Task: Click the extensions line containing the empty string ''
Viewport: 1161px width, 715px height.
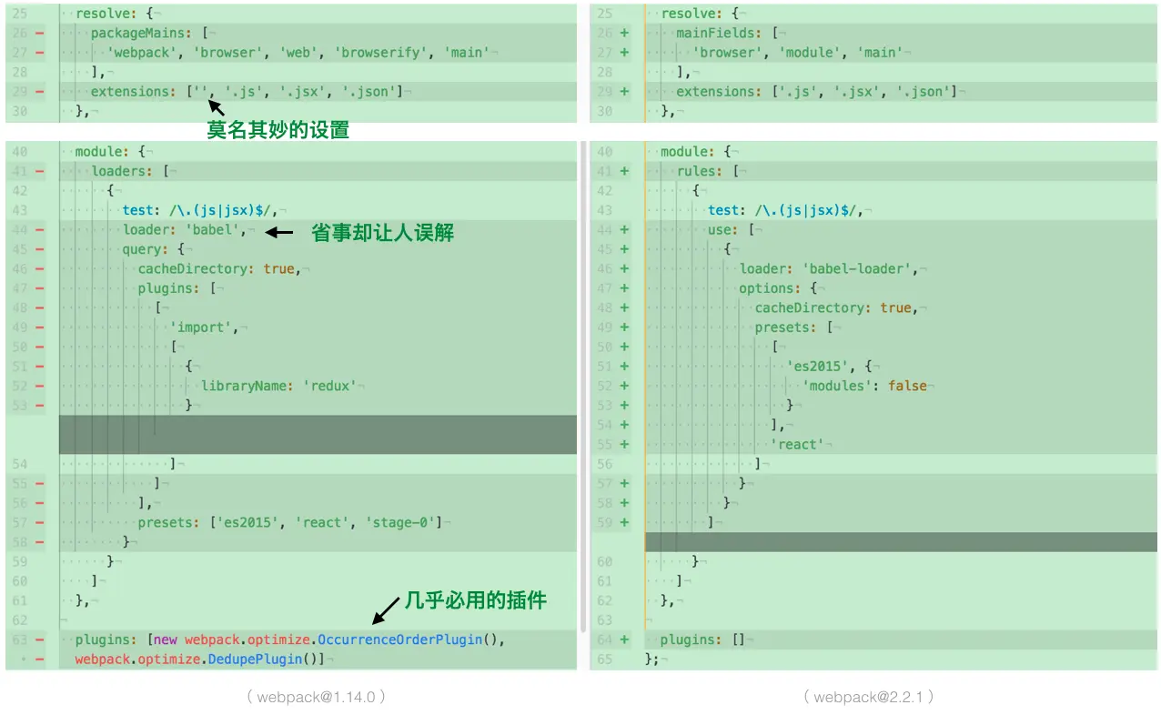Action: 246,91
